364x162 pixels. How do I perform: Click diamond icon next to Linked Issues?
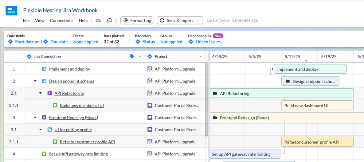191,42
